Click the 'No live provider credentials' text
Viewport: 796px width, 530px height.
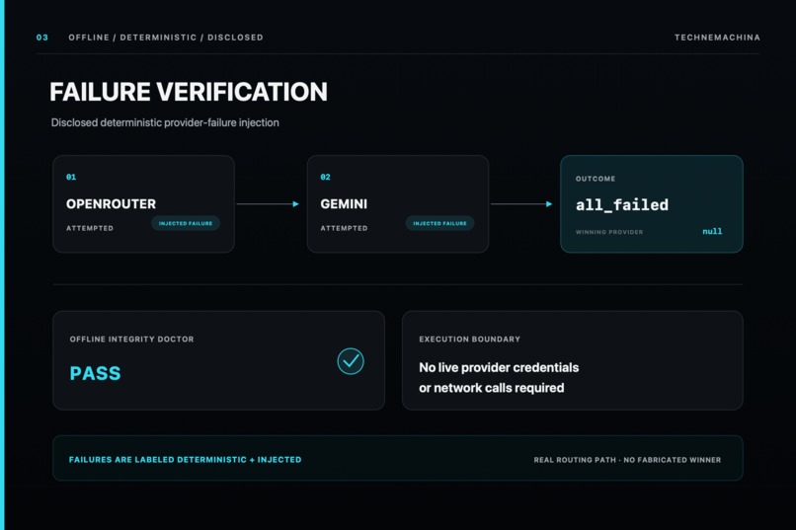click(x=499, y=367)
